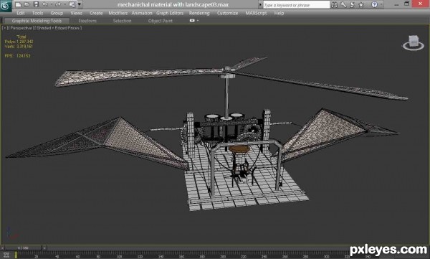Open the 3ds Max application menu logo
This screenshot has height=259, width=430.
tap(6, 6)
